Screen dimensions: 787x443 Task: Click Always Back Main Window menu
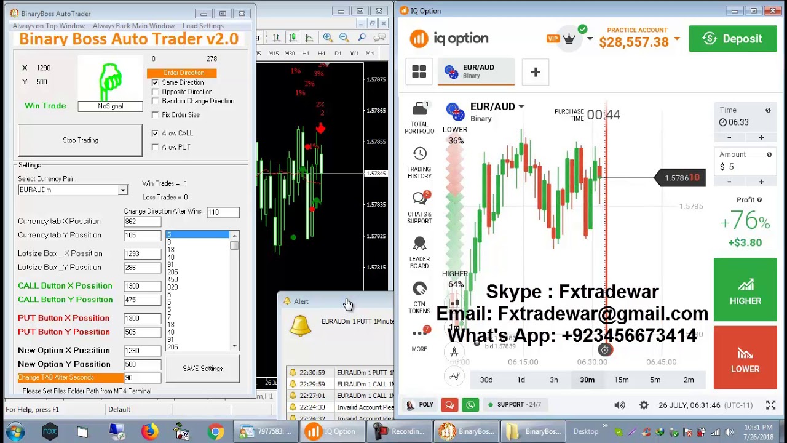coord(133,26)
